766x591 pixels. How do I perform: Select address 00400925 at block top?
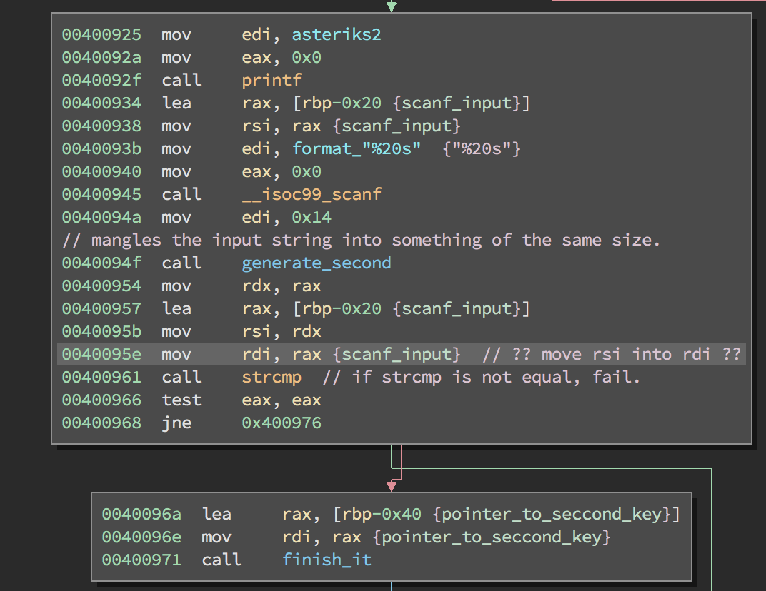coord(101,34)
